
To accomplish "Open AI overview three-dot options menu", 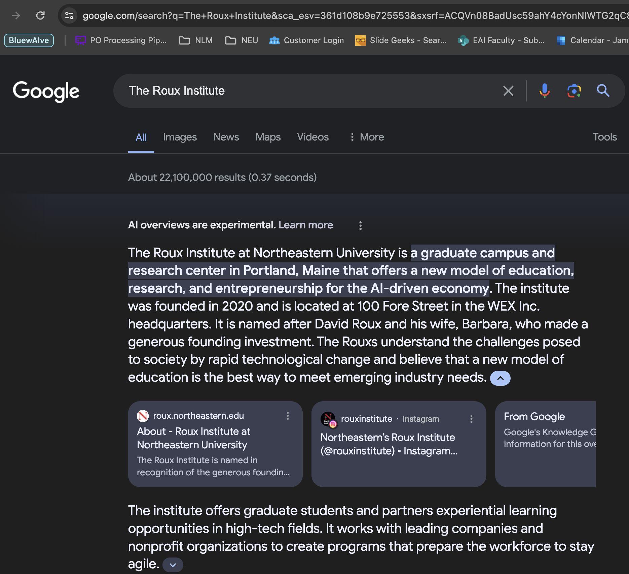I will (360, 225).
